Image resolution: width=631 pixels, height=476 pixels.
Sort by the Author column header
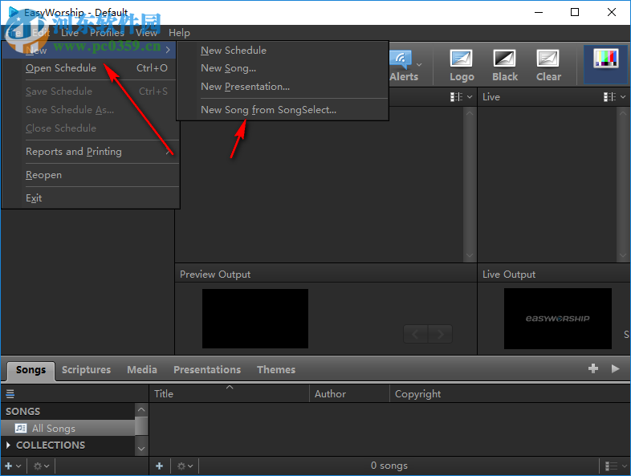point(349,394)
